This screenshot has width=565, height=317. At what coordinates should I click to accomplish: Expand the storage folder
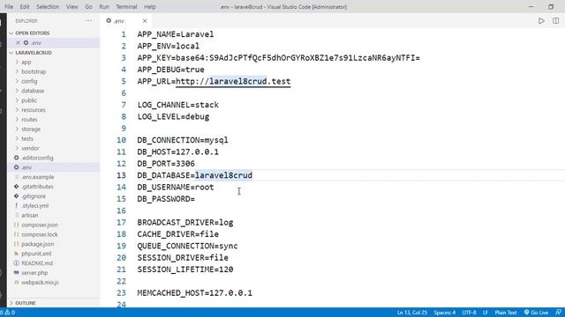[27, 129]
